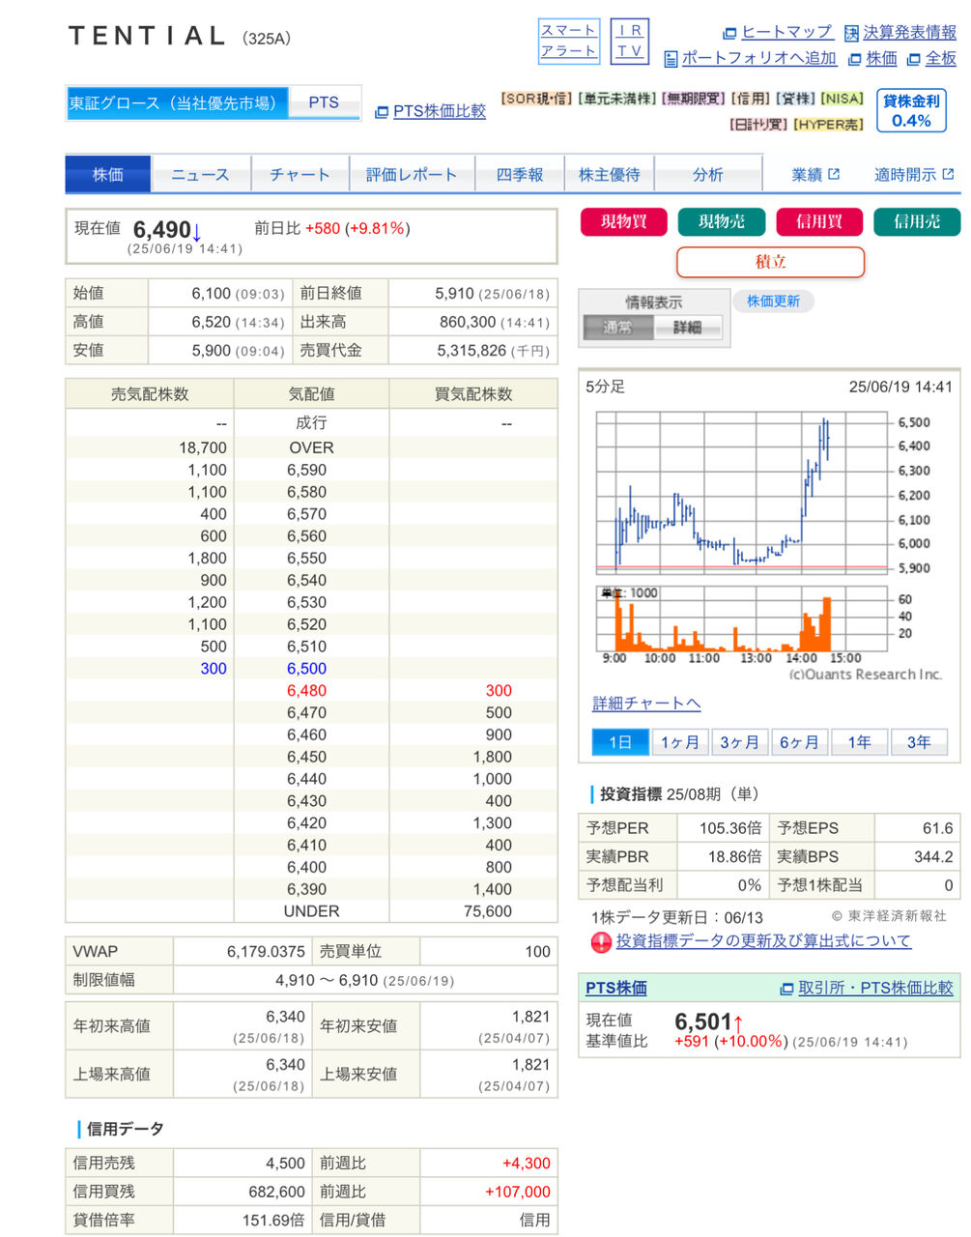Click the 現物買 button

(624, 221)
